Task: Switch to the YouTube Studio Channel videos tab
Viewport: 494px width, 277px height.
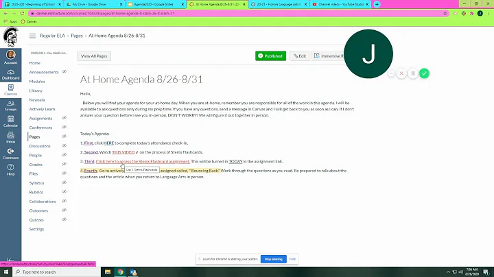Action: click(340, 4)
